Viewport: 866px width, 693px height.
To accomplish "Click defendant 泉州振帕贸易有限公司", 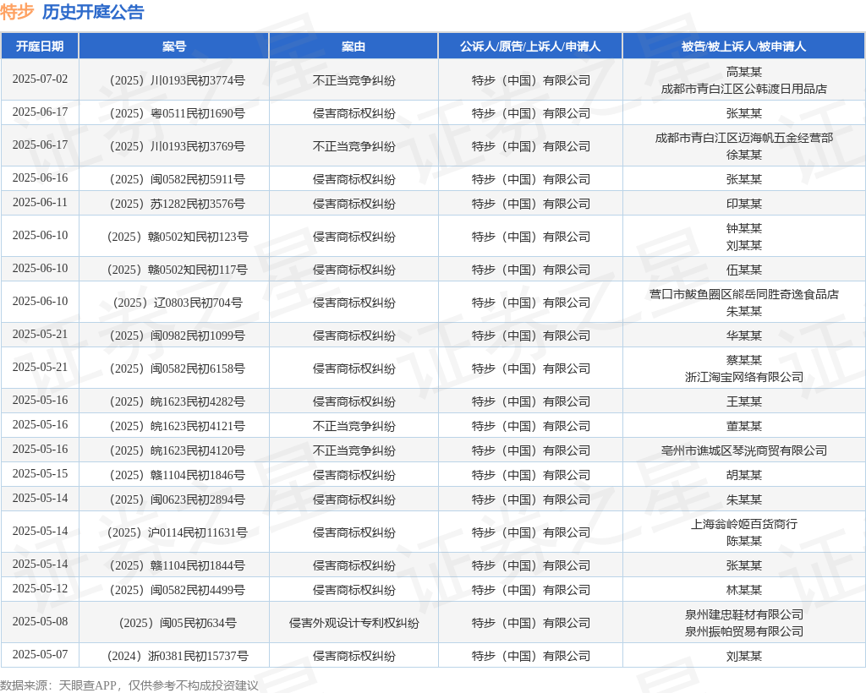I will pyautogui.click(x=744, y=632).
